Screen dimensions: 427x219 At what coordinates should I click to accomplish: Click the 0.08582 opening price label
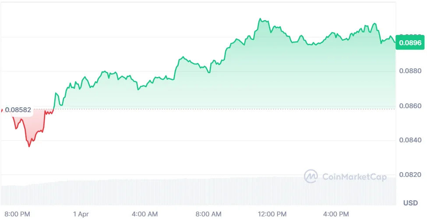click(18, 110)
